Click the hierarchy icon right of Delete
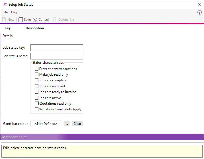Viewport: 204px width, 159px height. point(72,20)
